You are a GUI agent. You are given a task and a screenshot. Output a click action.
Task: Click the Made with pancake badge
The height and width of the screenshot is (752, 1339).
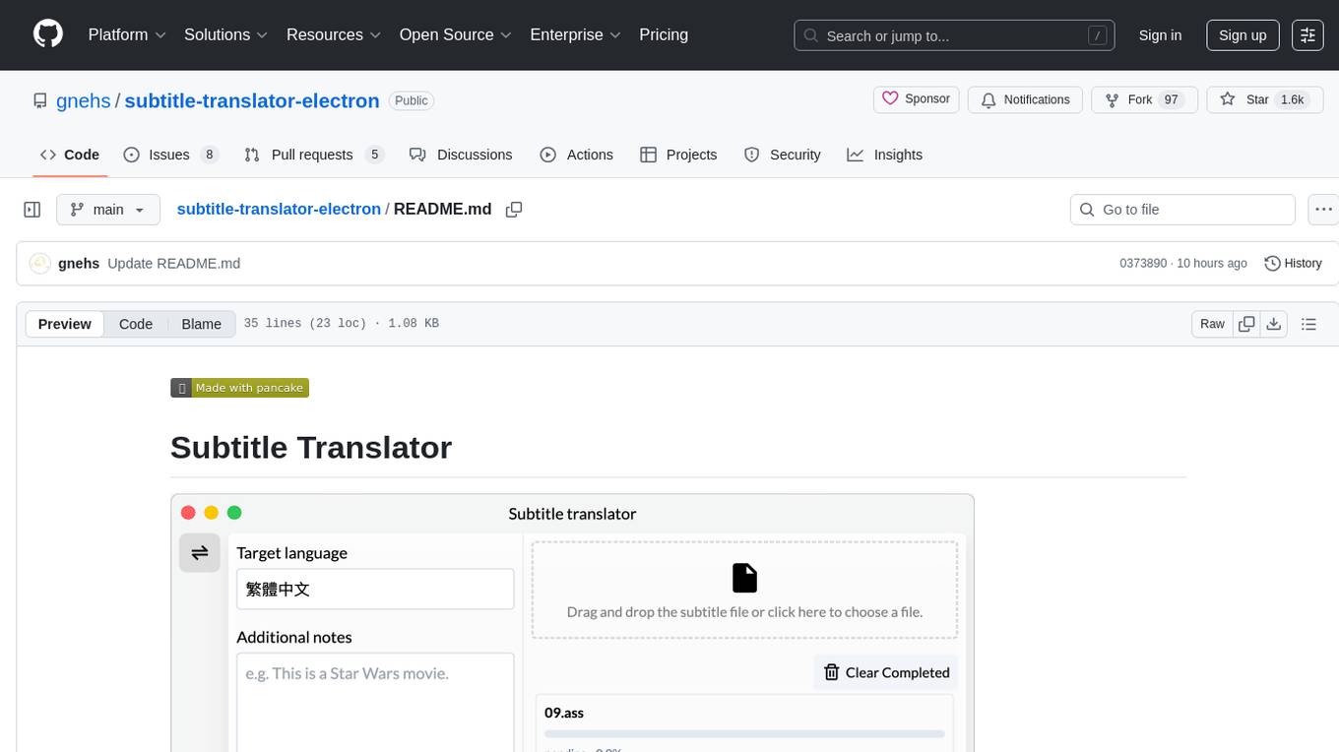pos(240,388)
